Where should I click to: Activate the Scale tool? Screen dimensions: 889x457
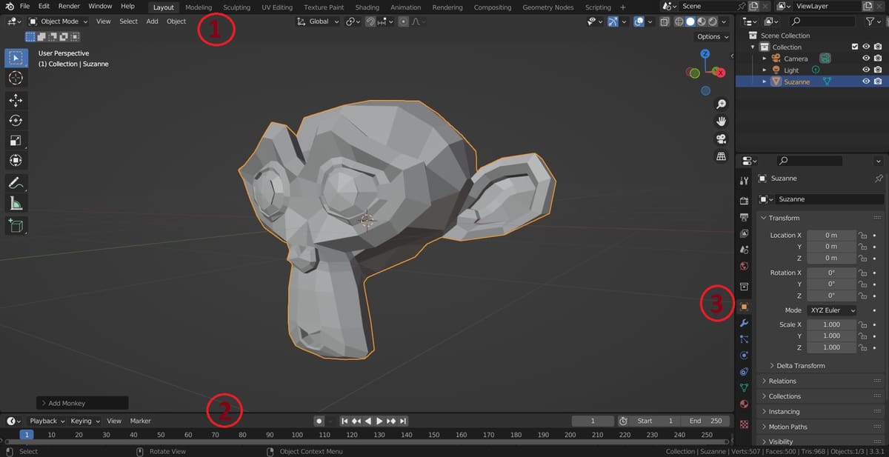pos(16,141)
